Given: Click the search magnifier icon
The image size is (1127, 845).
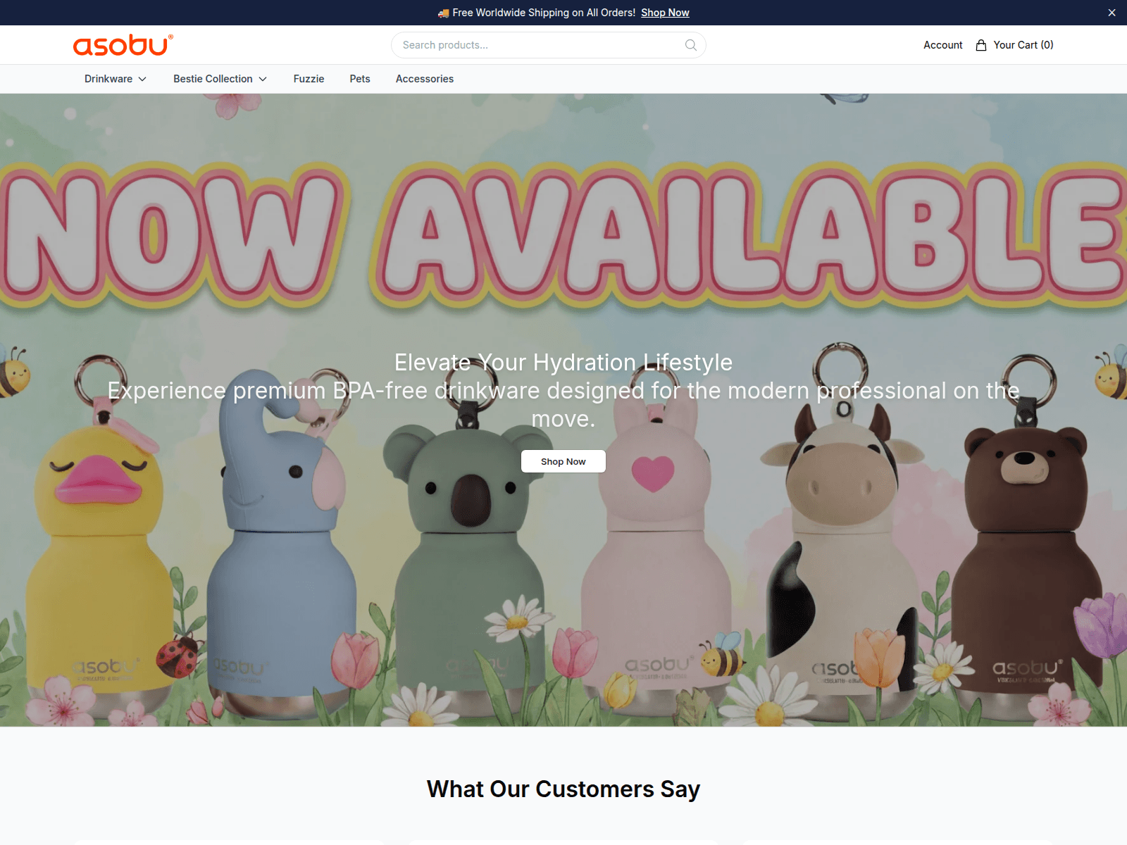Looking at the screenshot, I should (691, 45).
